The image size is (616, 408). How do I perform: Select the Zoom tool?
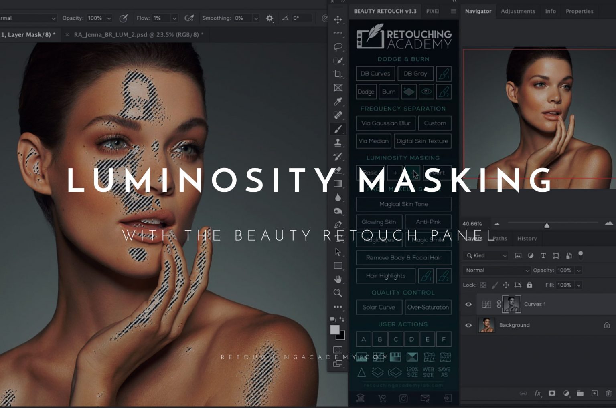pos(338,293)
